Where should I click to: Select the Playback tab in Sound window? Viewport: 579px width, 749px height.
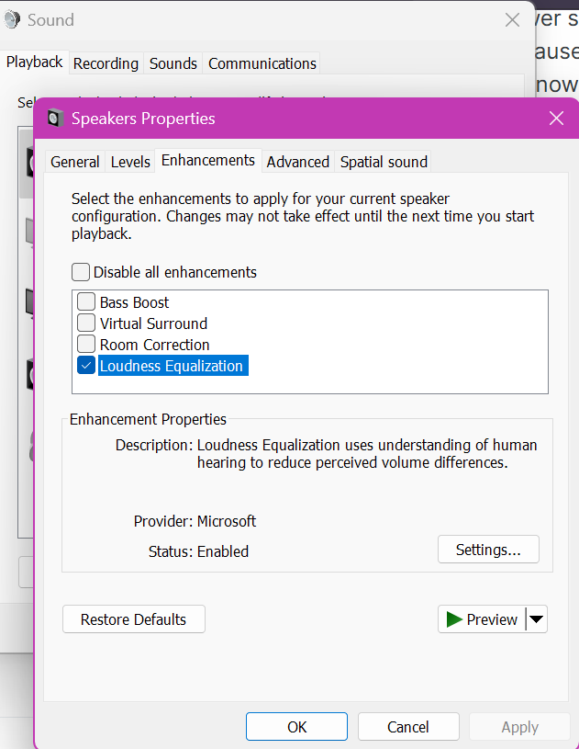[x=34, y=62]
